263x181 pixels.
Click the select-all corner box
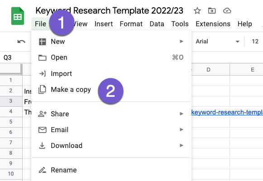[x=11, y=69]
